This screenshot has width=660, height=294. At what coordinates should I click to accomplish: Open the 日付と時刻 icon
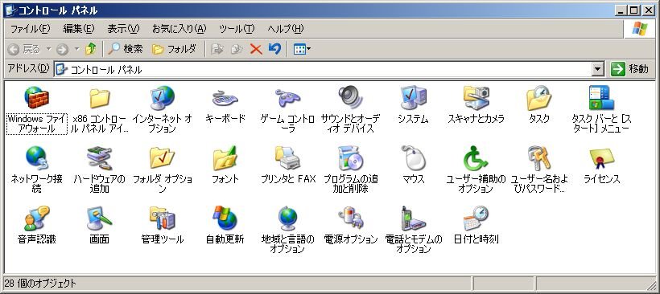(x=476, y=218)
